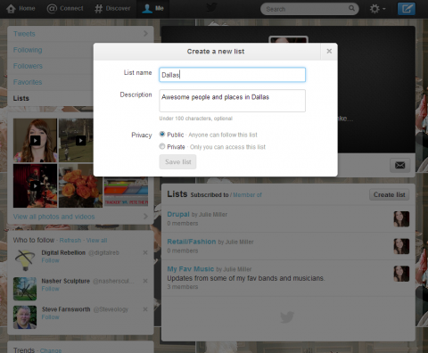Click the Create list button
The height and width of the screenshot is (353, 428).
pos(389,194)
